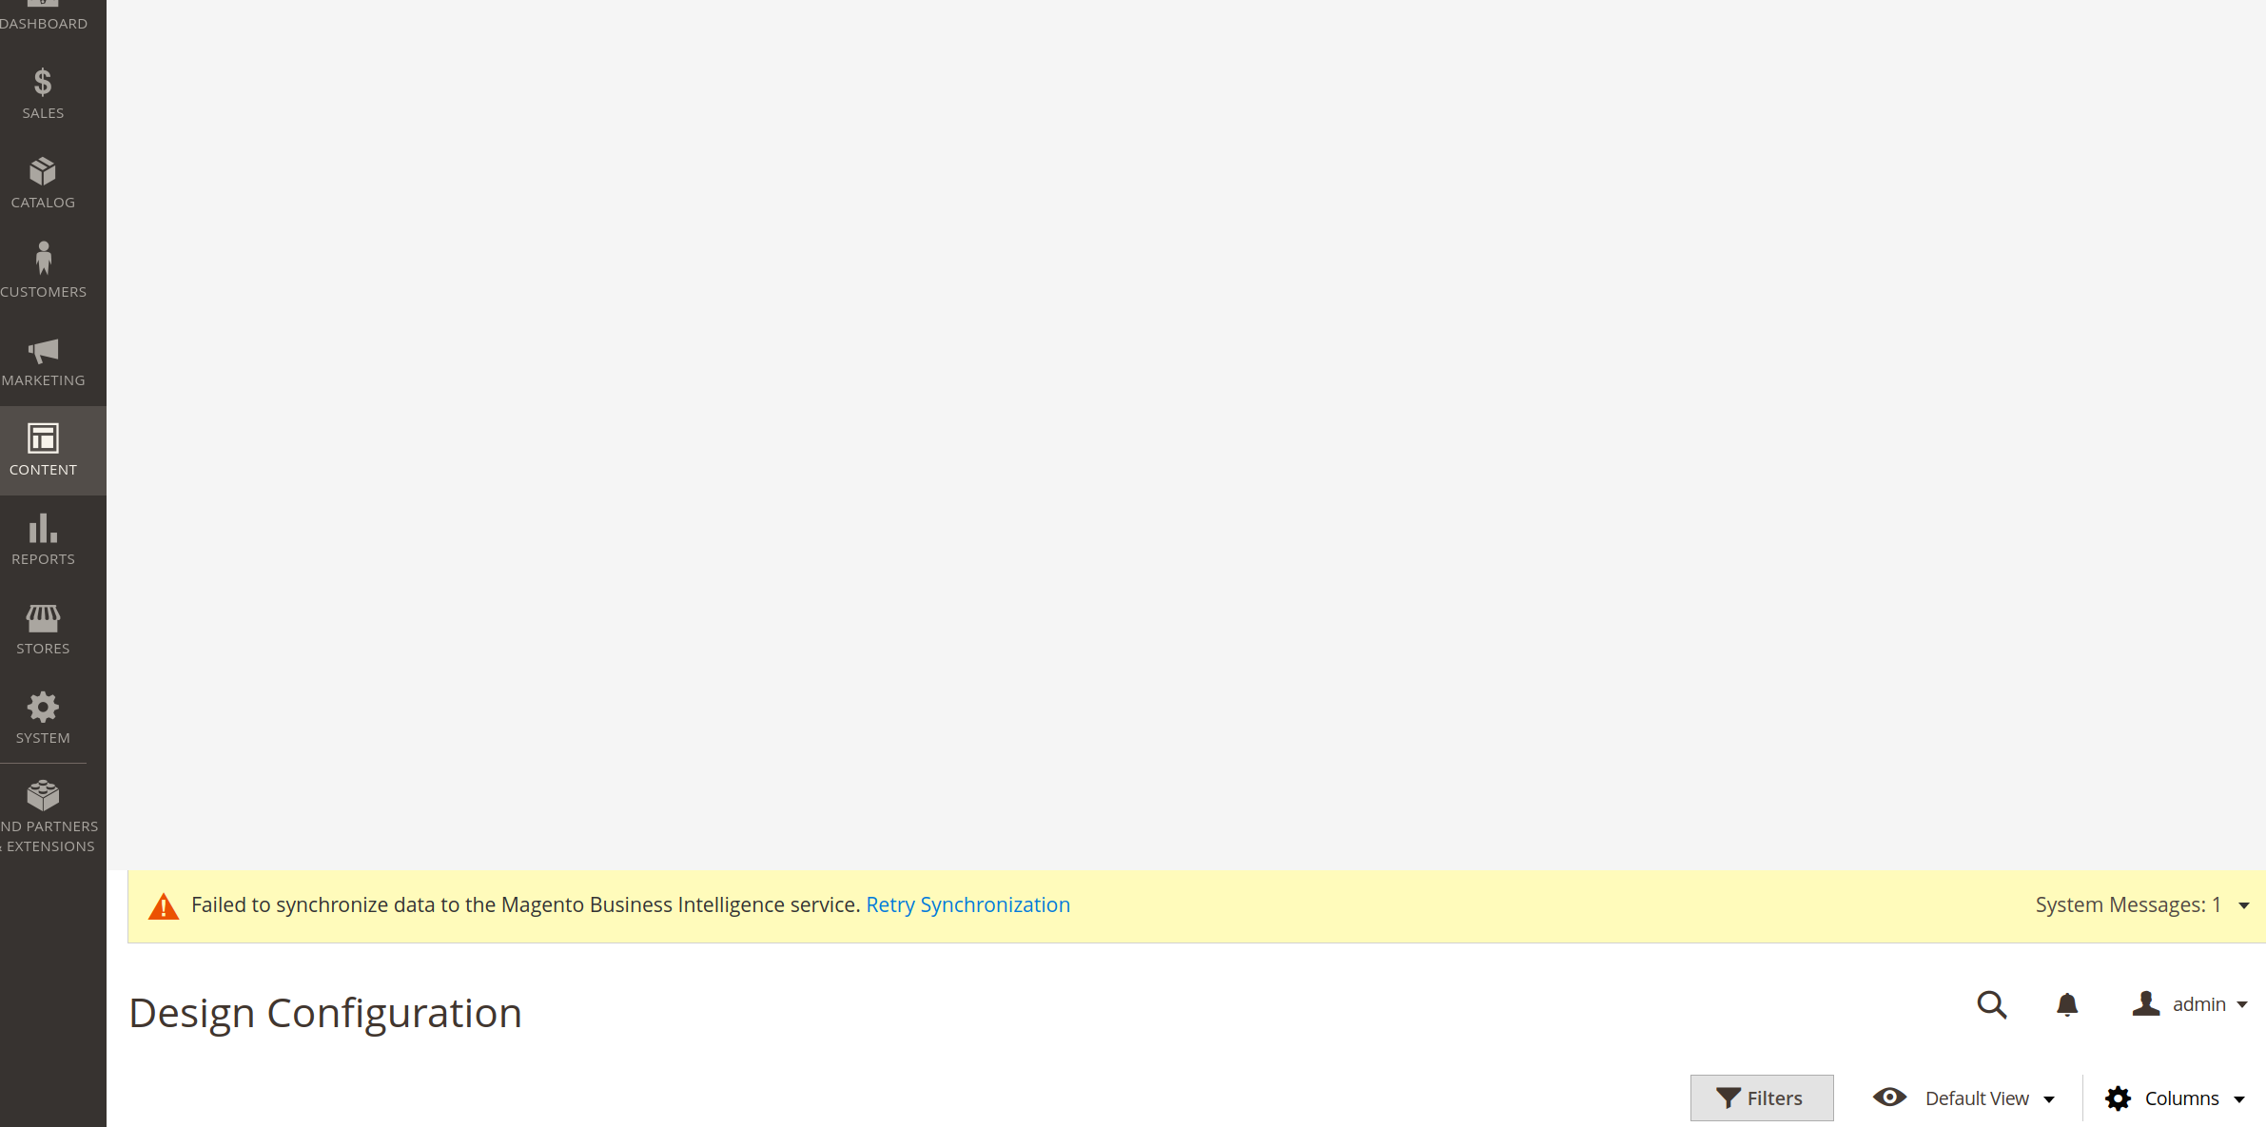Open the Sales menu icon
Viewport: 2266px width, 1127px height.
[43, 90]
